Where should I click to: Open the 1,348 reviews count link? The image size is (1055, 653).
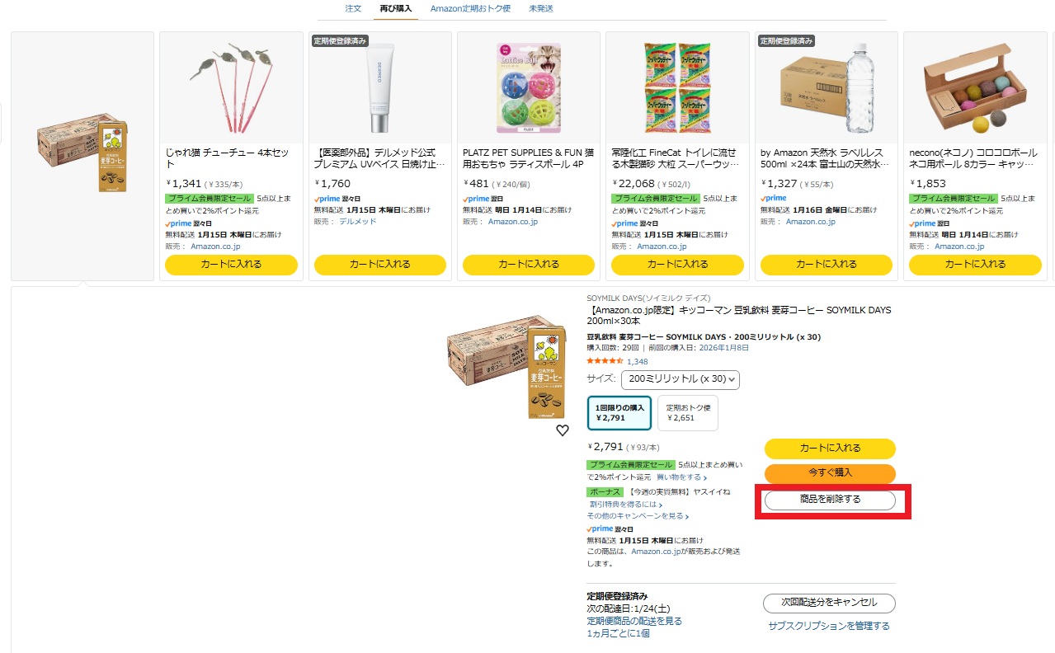(638, 361)
